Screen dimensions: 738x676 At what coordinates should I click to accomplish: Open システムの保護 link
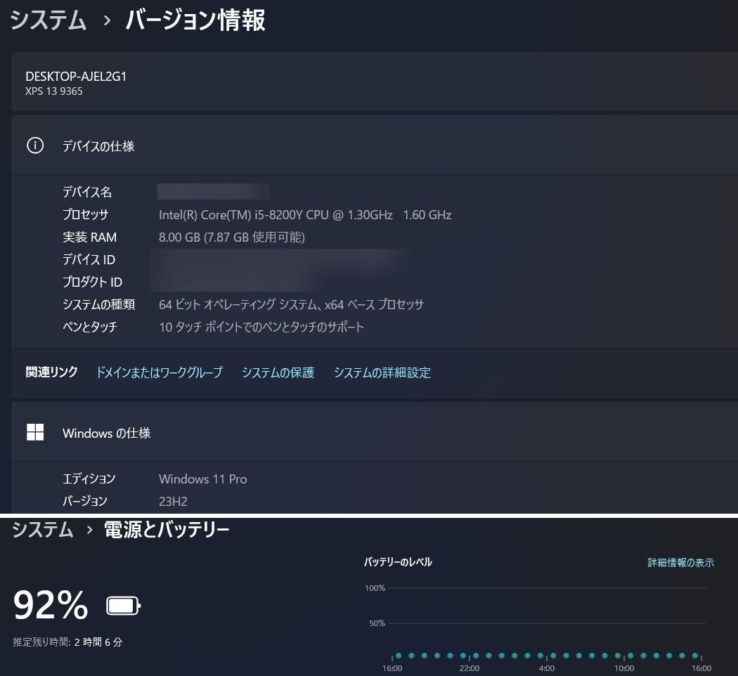[x=278, y=372]
